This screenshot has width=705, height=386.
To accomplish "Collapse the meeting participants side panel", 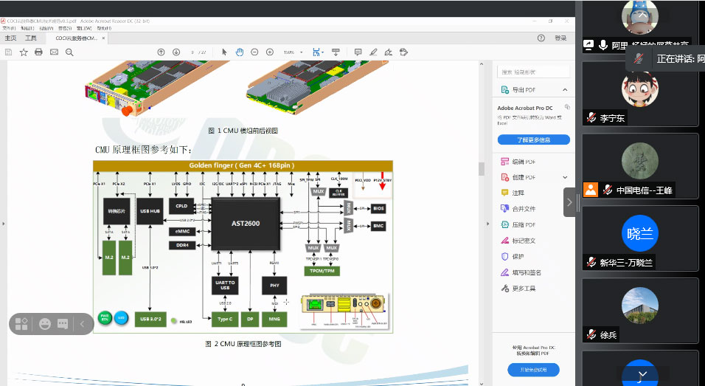I will (569, 202).
